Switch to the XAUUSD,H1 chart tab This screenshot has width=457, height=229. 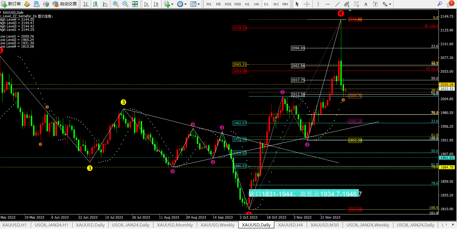pos(15,225)
